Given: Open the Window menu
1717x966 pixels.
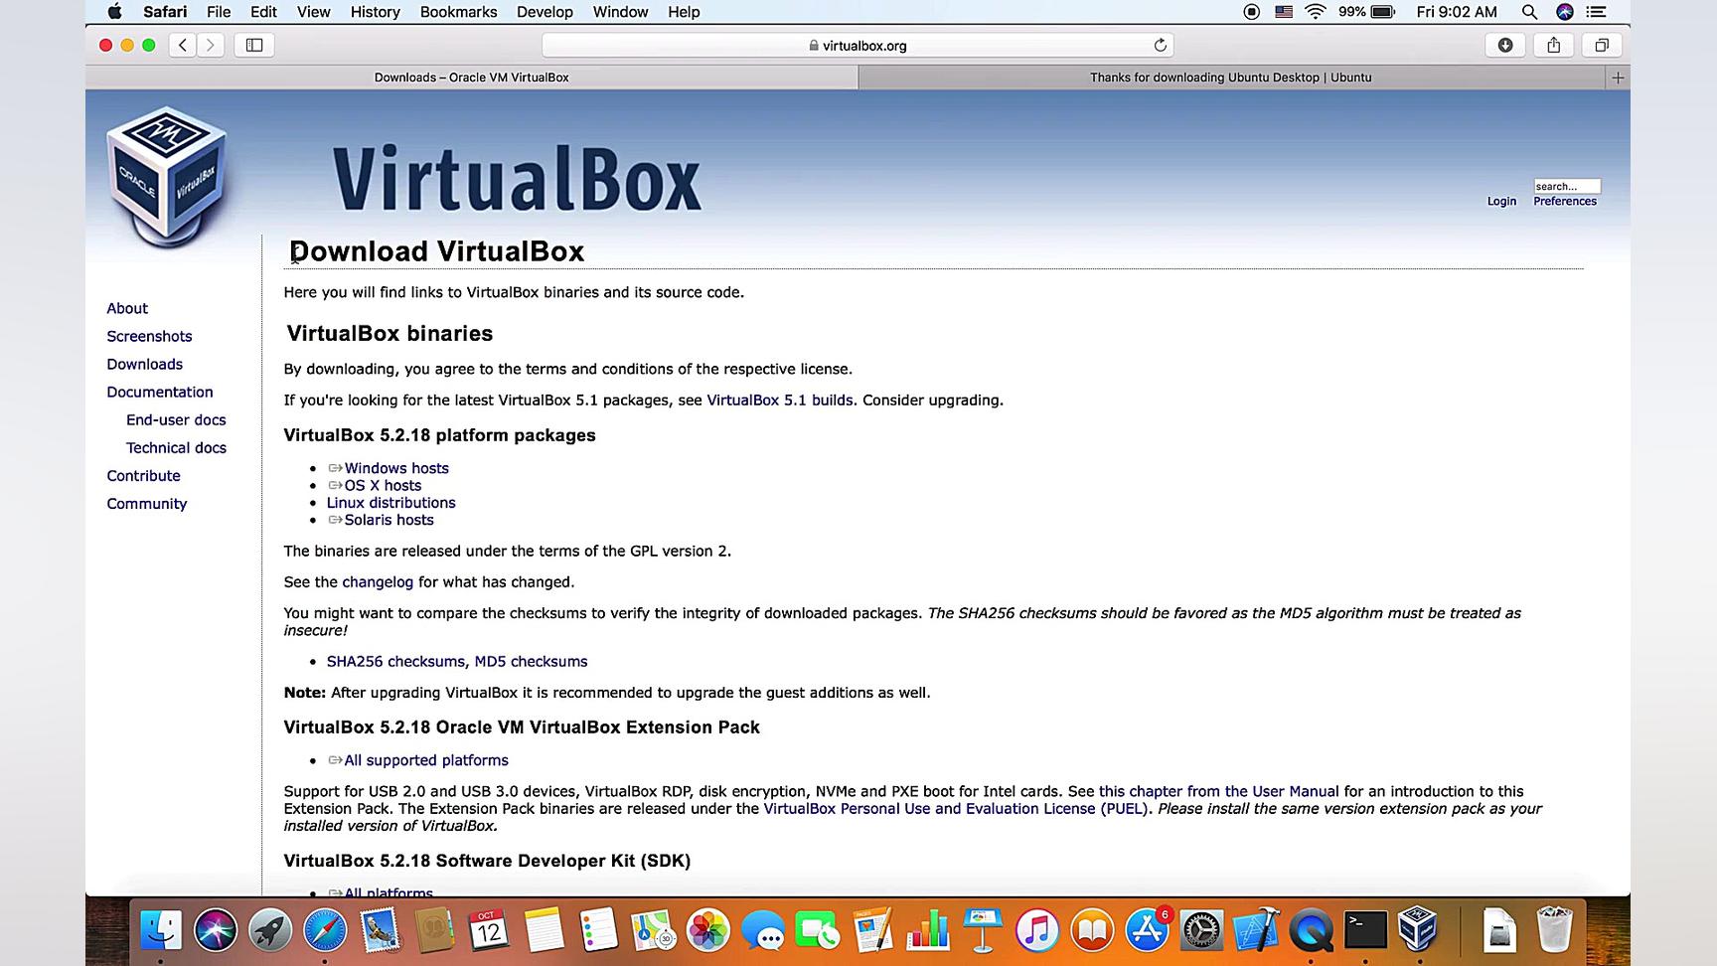Looking at the screenshot, I should [620, 12].
